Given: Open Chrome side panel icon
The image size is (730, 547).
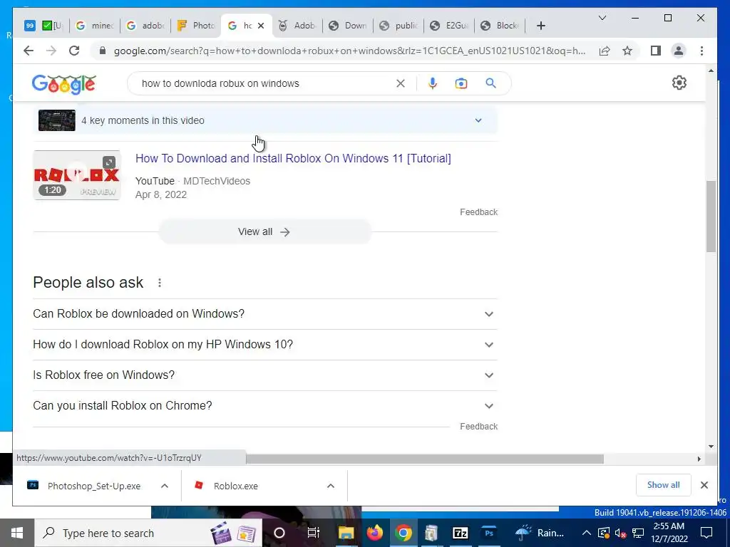Looking at the screenshot, I should [x=656, y=51].
